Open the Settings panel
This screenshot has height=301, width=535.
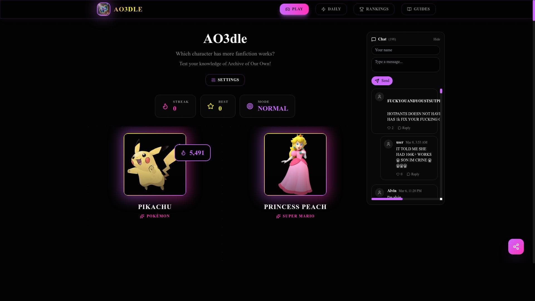click(x=225, y=80)
